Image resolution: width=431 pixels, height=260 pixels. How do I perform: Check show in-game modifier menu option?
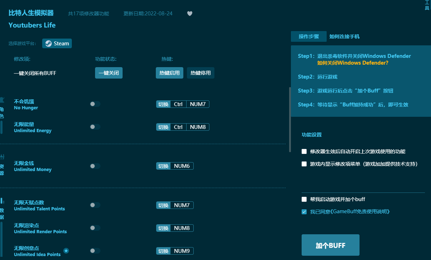[x=304, y=164]
